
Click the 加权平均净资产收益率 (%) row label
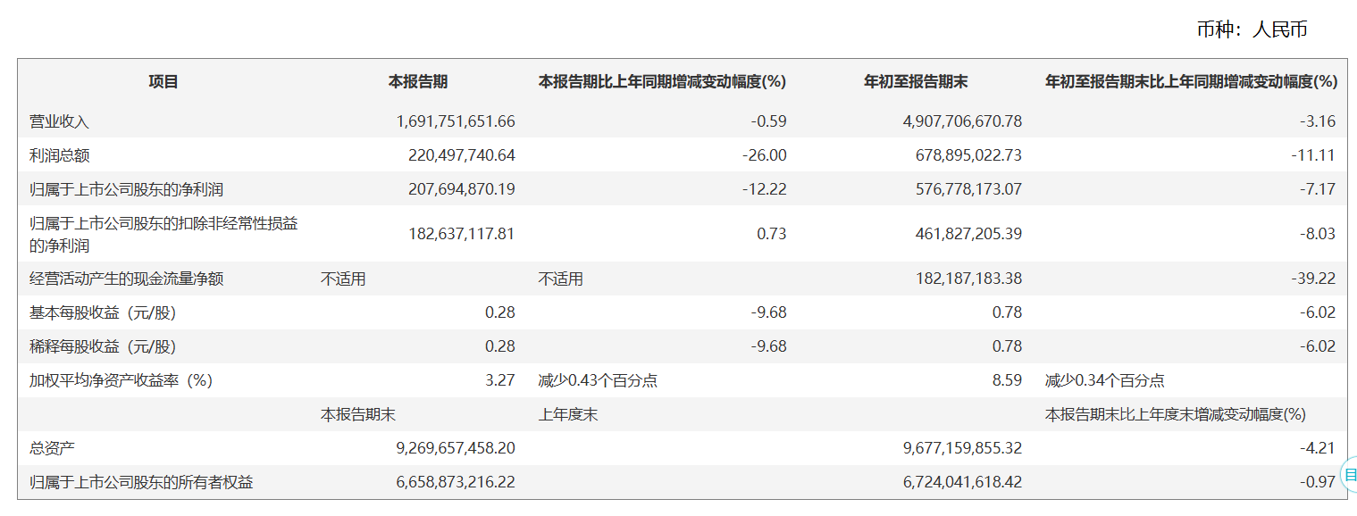(x=121, y=380)
